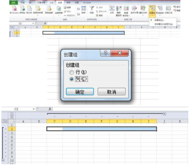Switch to the 公式 (Formulas) tab

[x=51, y=2]
